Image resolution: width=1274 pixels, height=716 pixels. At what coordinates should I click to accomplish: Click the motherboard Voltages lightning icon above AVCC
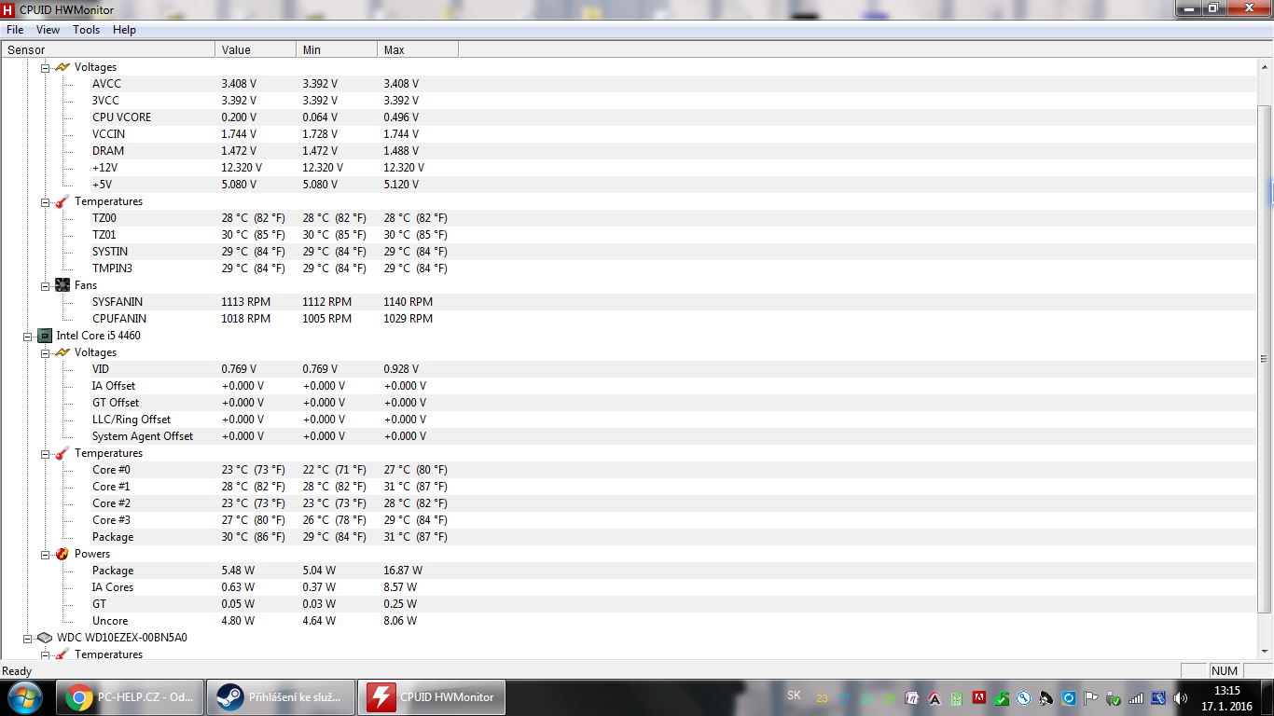(62, 67)
